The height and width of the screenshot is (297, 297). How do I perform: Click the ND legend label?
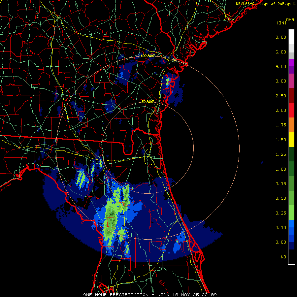coord(283,257)
